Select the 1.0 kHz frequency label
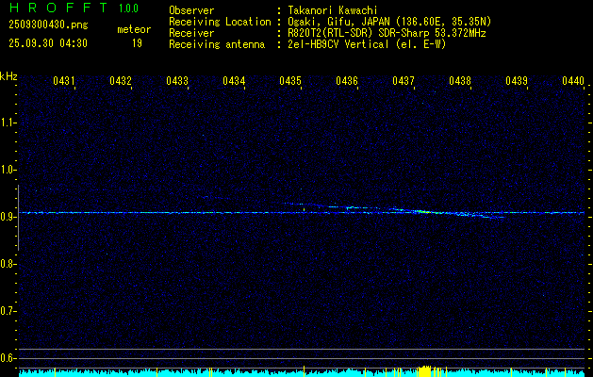This screenshot has height=377, width=593. (x=8, y=170)
